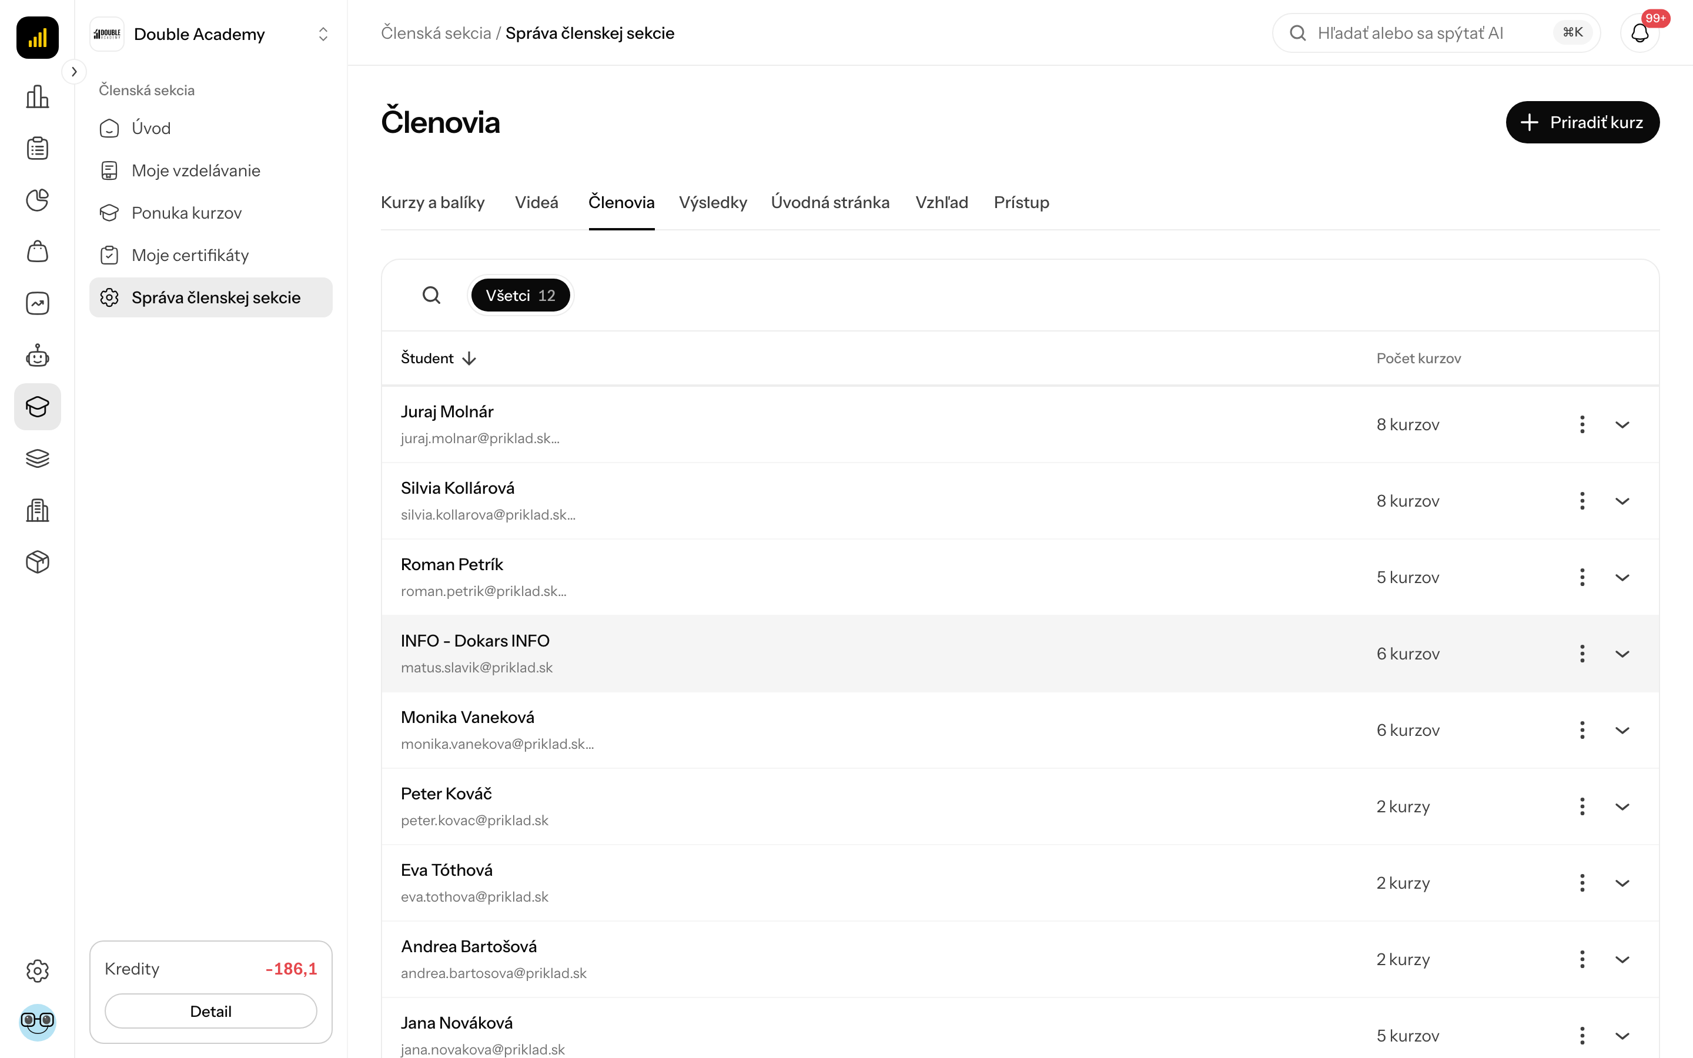Open the shopping bag sidebar icon
Viewport: 1693px width, 1058px height.
point(37,252)
